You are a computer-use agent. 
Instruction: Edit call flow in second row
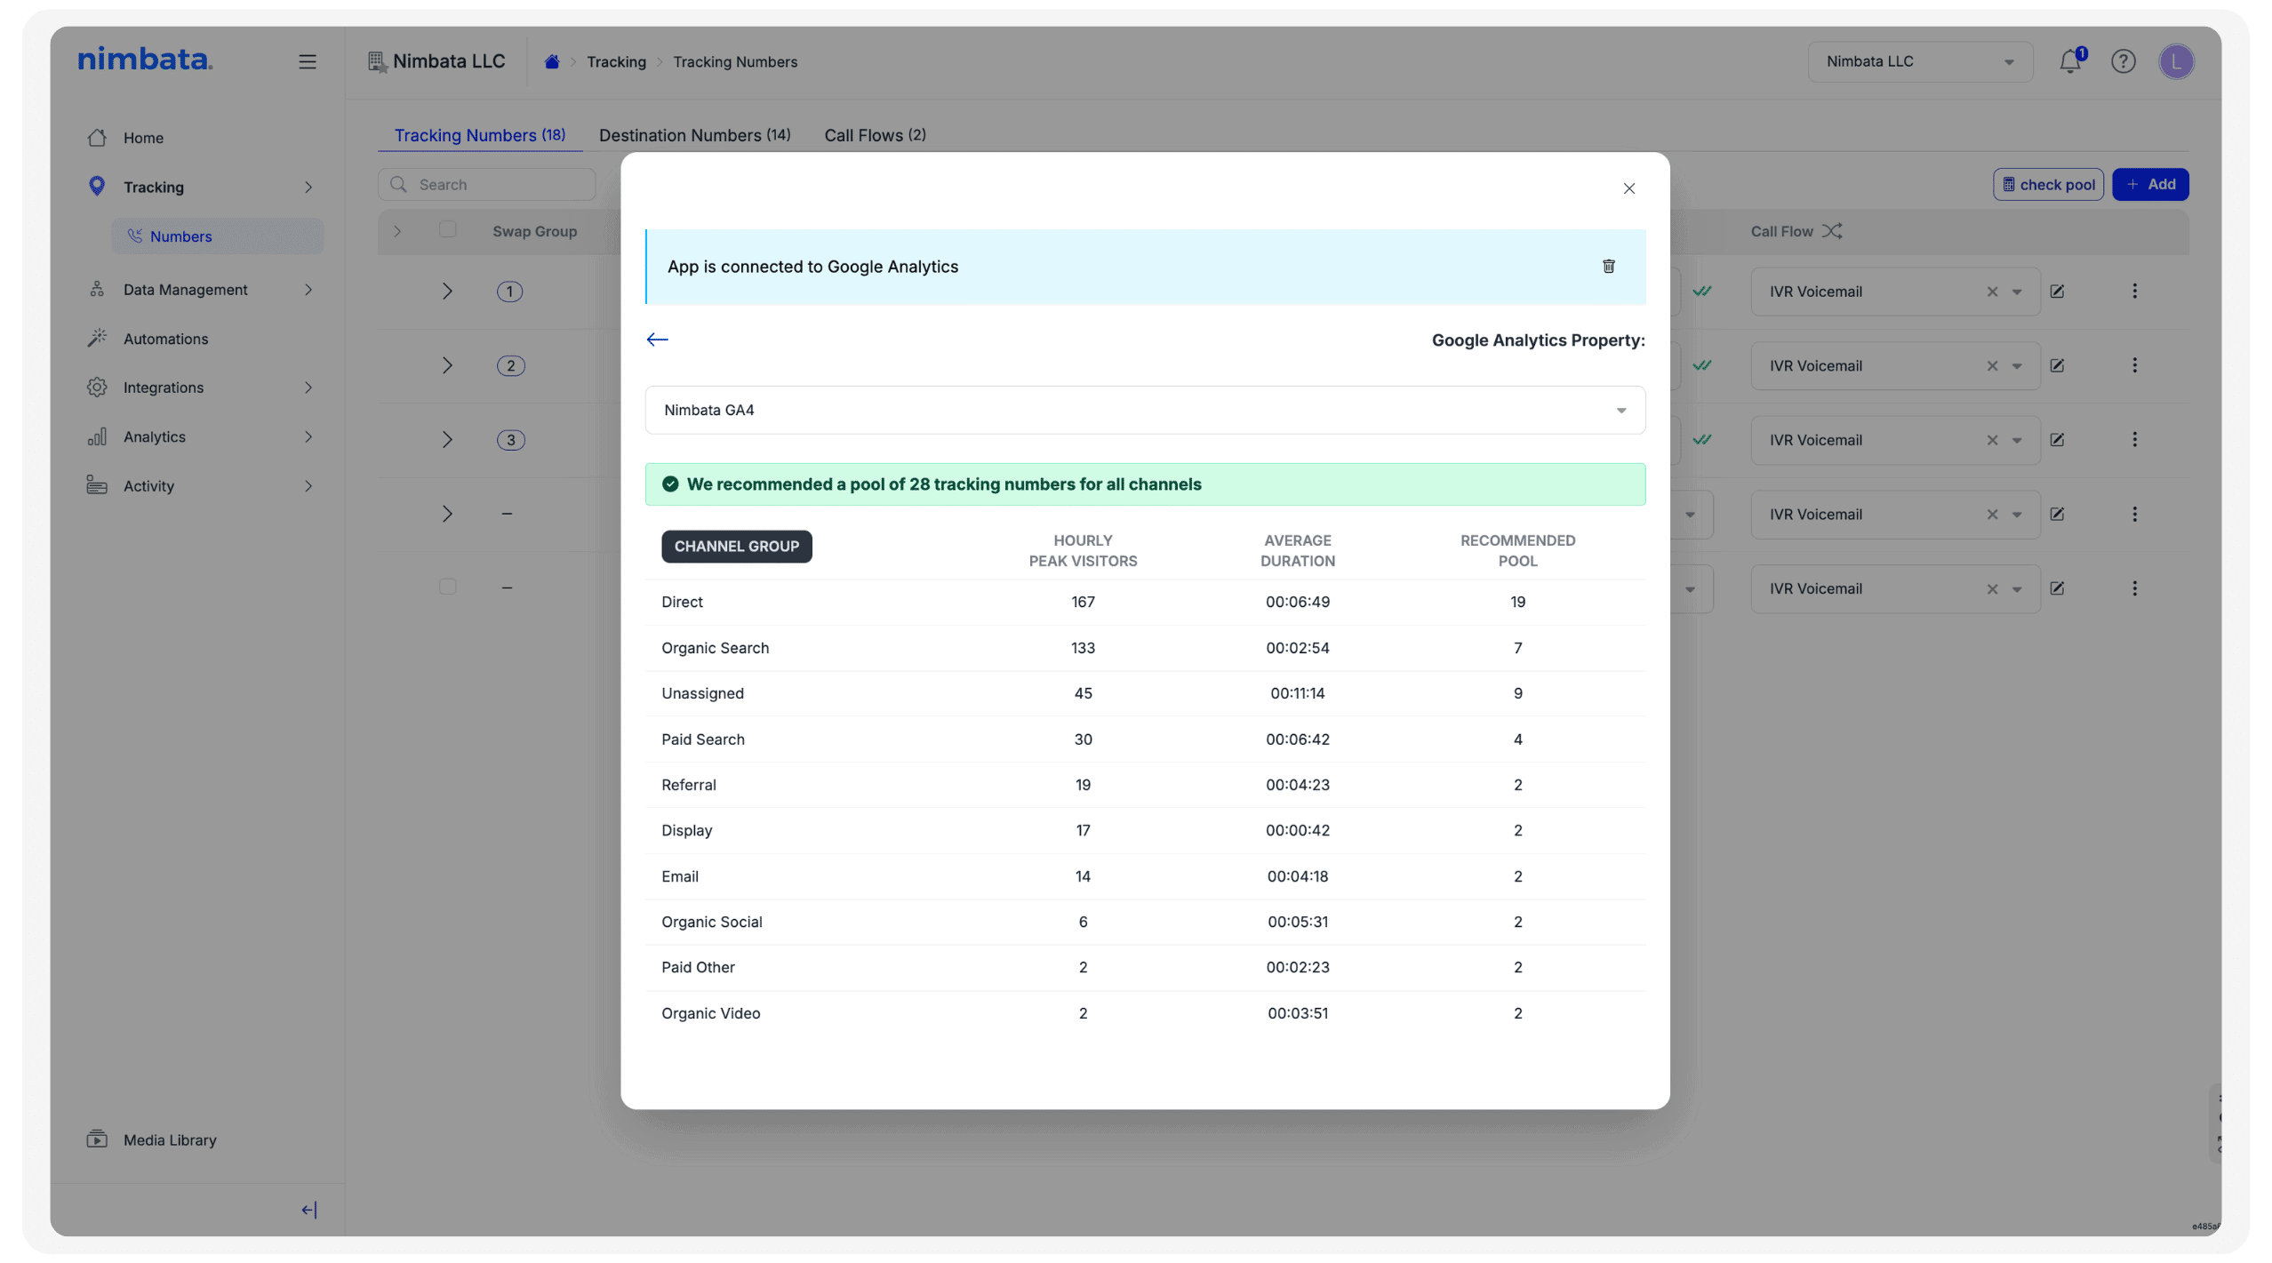click(2056, 366)
